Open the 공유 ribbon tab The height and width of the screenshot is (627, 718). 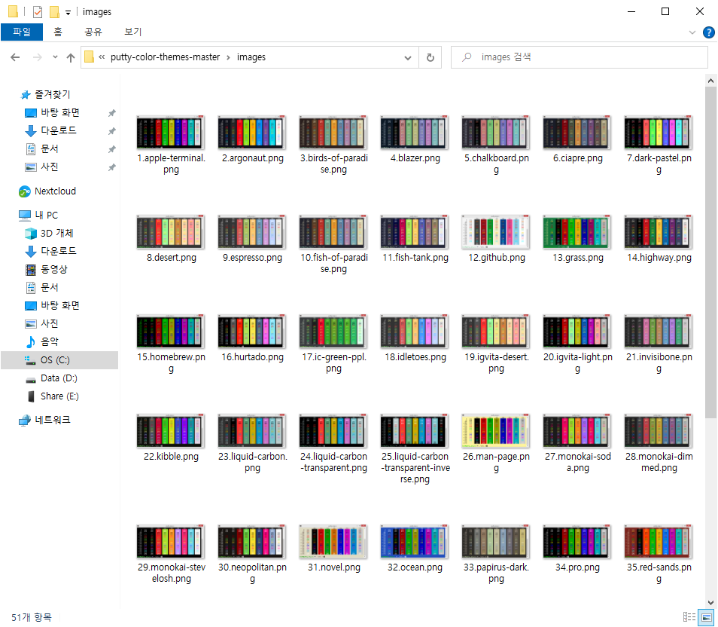coord(93,32)
